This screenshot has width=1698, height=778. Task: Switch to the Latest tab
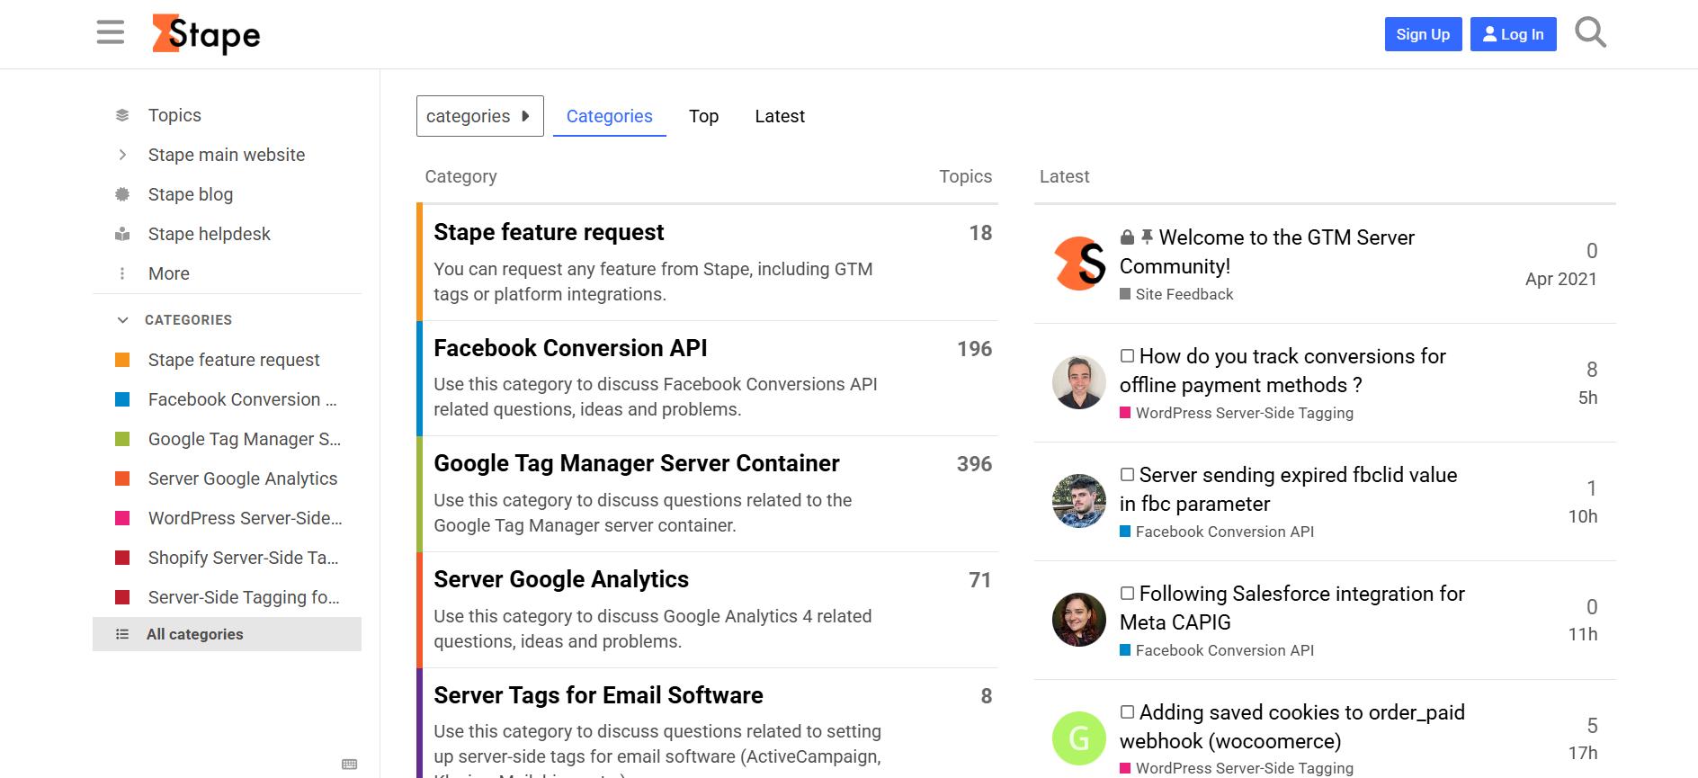[780, 116]
